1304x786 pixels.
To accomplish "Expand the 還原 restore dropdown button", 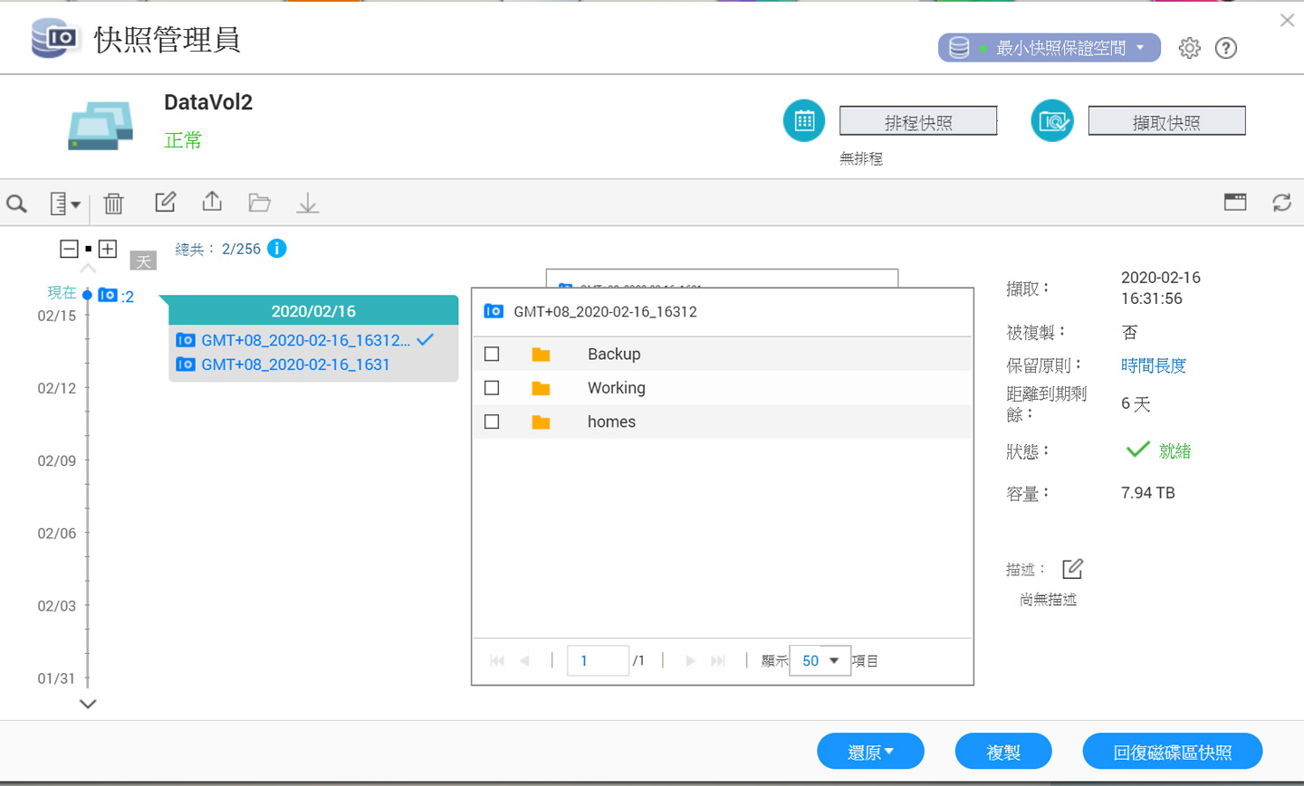I will pos(870,752).
